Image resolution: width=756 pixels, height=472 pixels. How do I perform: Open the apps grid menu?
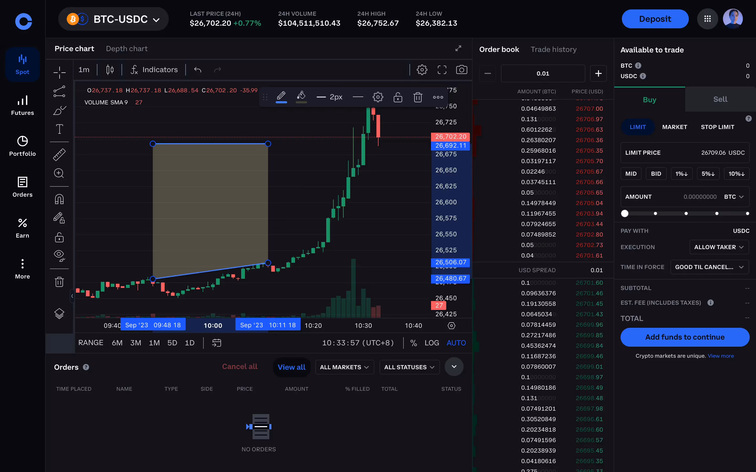click(x=707, y=19)
